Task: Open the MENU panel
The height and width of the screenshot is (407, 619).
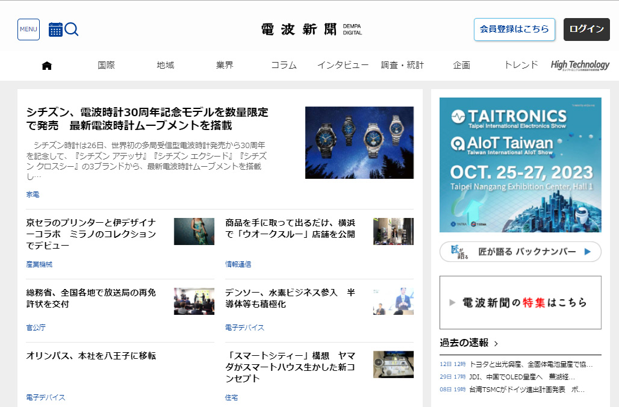Action: [x=28, y=29]
